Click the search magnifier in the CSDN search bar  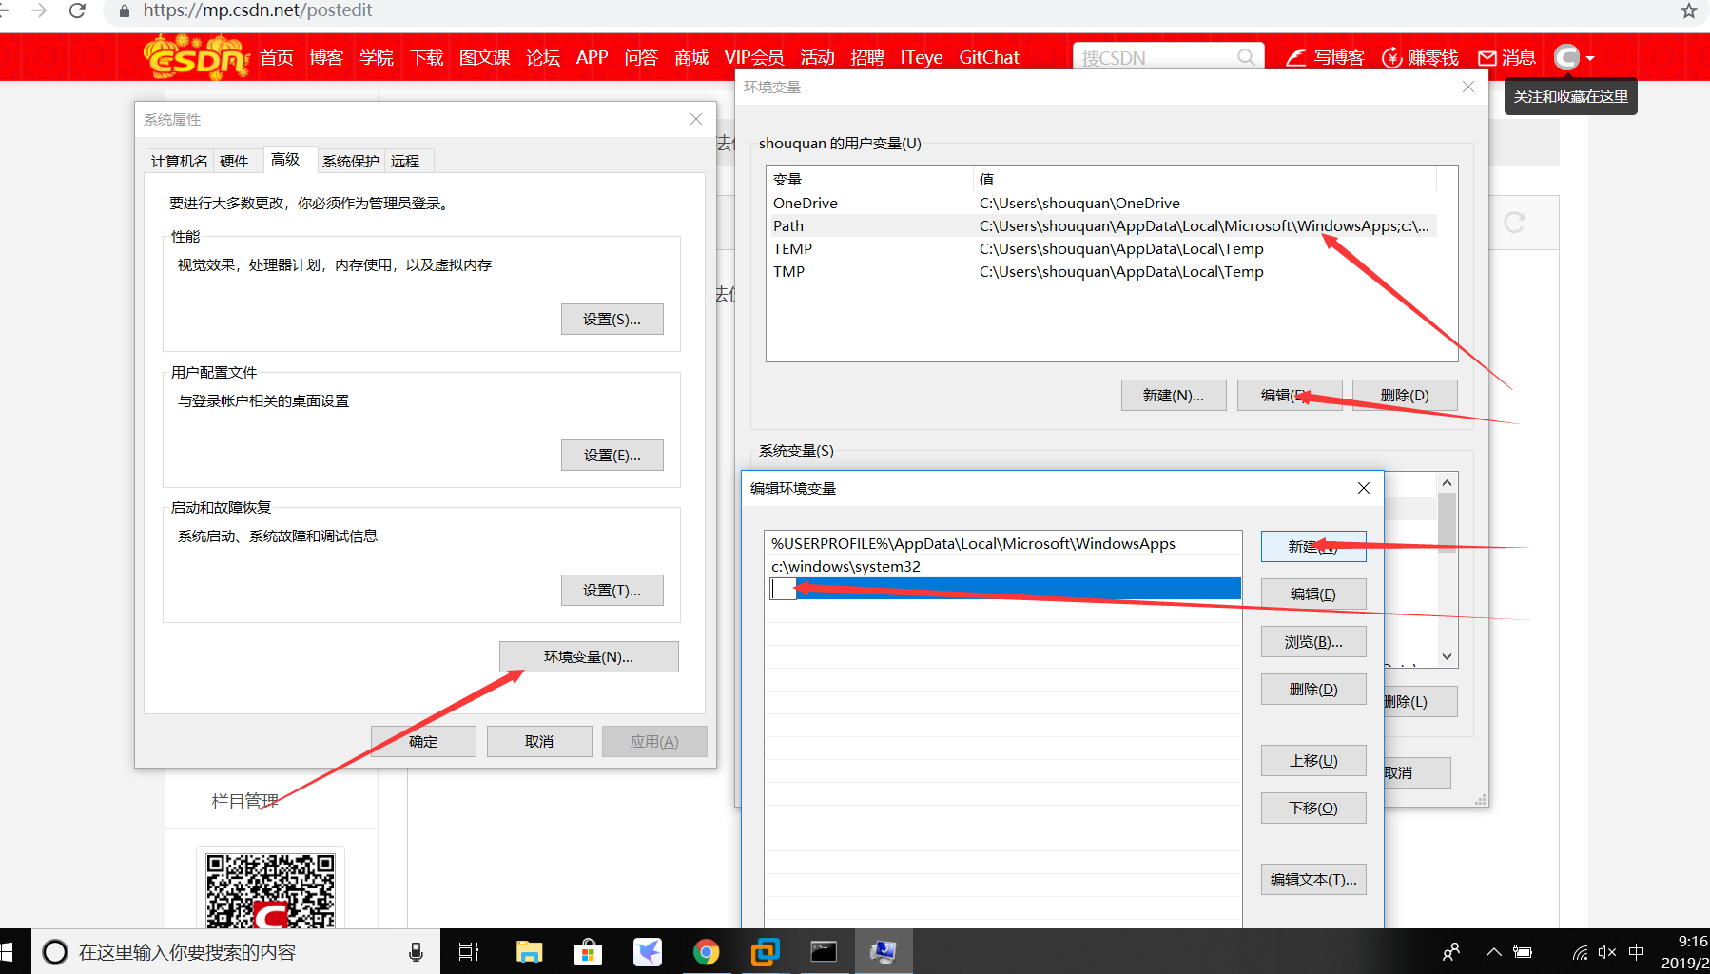pyautogui.click(x=1246, y=57)
